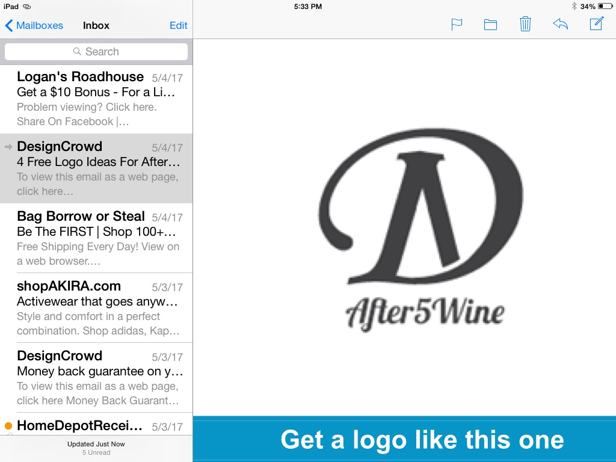
Task: Tap the battery icon in status bar
Action: [604, 6]
